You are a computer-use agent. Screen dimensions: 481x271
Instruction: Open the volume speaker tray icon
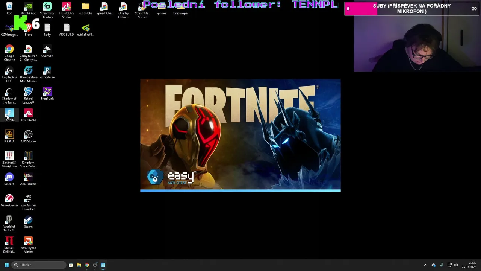pyautogui.click(x=456, y=265)
